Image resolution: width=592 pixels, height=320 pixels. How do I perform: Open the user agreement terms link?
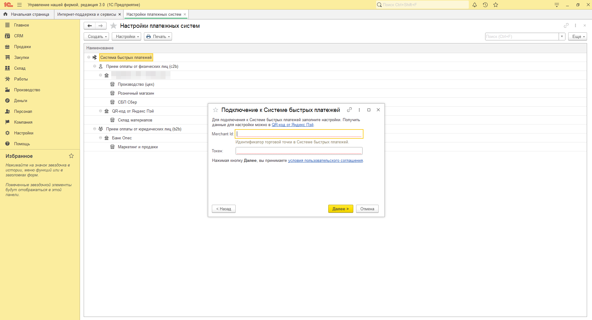[325, 161]
